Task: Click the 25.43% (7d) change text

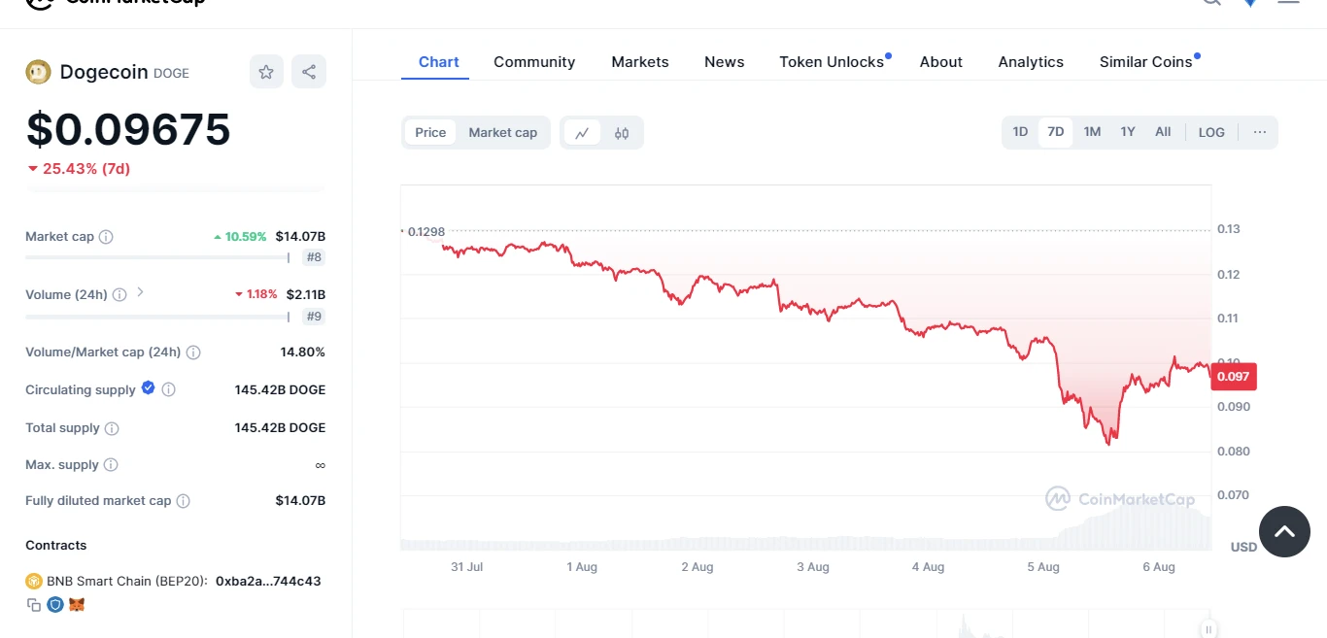Action: coord(86,169)
